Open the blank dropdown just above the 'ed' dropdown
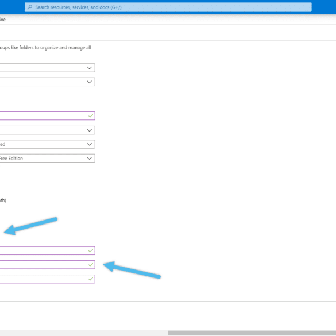Viewport: 336px width, 336px height. click(47, 130)
